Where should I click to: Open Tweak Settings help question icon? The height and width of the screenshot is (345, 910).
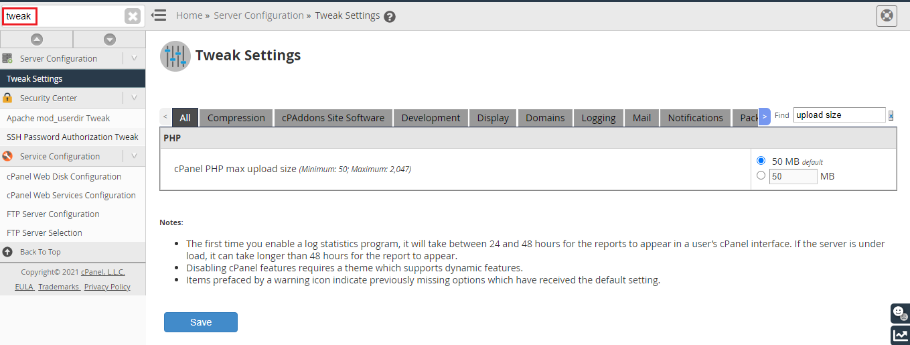point(390,16)
